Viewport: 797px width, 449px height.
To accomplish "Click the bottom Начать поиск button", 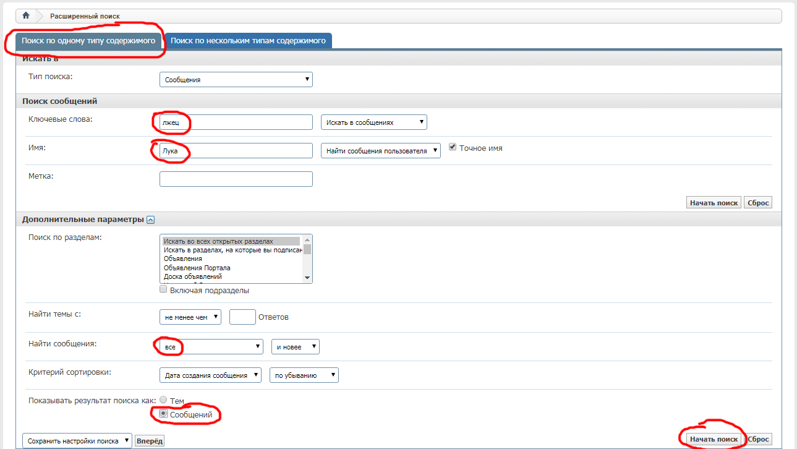I will pyautogui.click(x=714, y=439).
